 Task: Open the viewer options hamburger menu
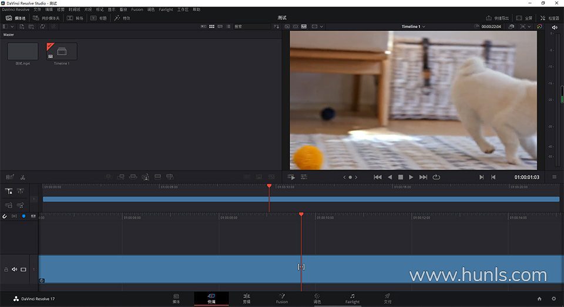[554, 177]
